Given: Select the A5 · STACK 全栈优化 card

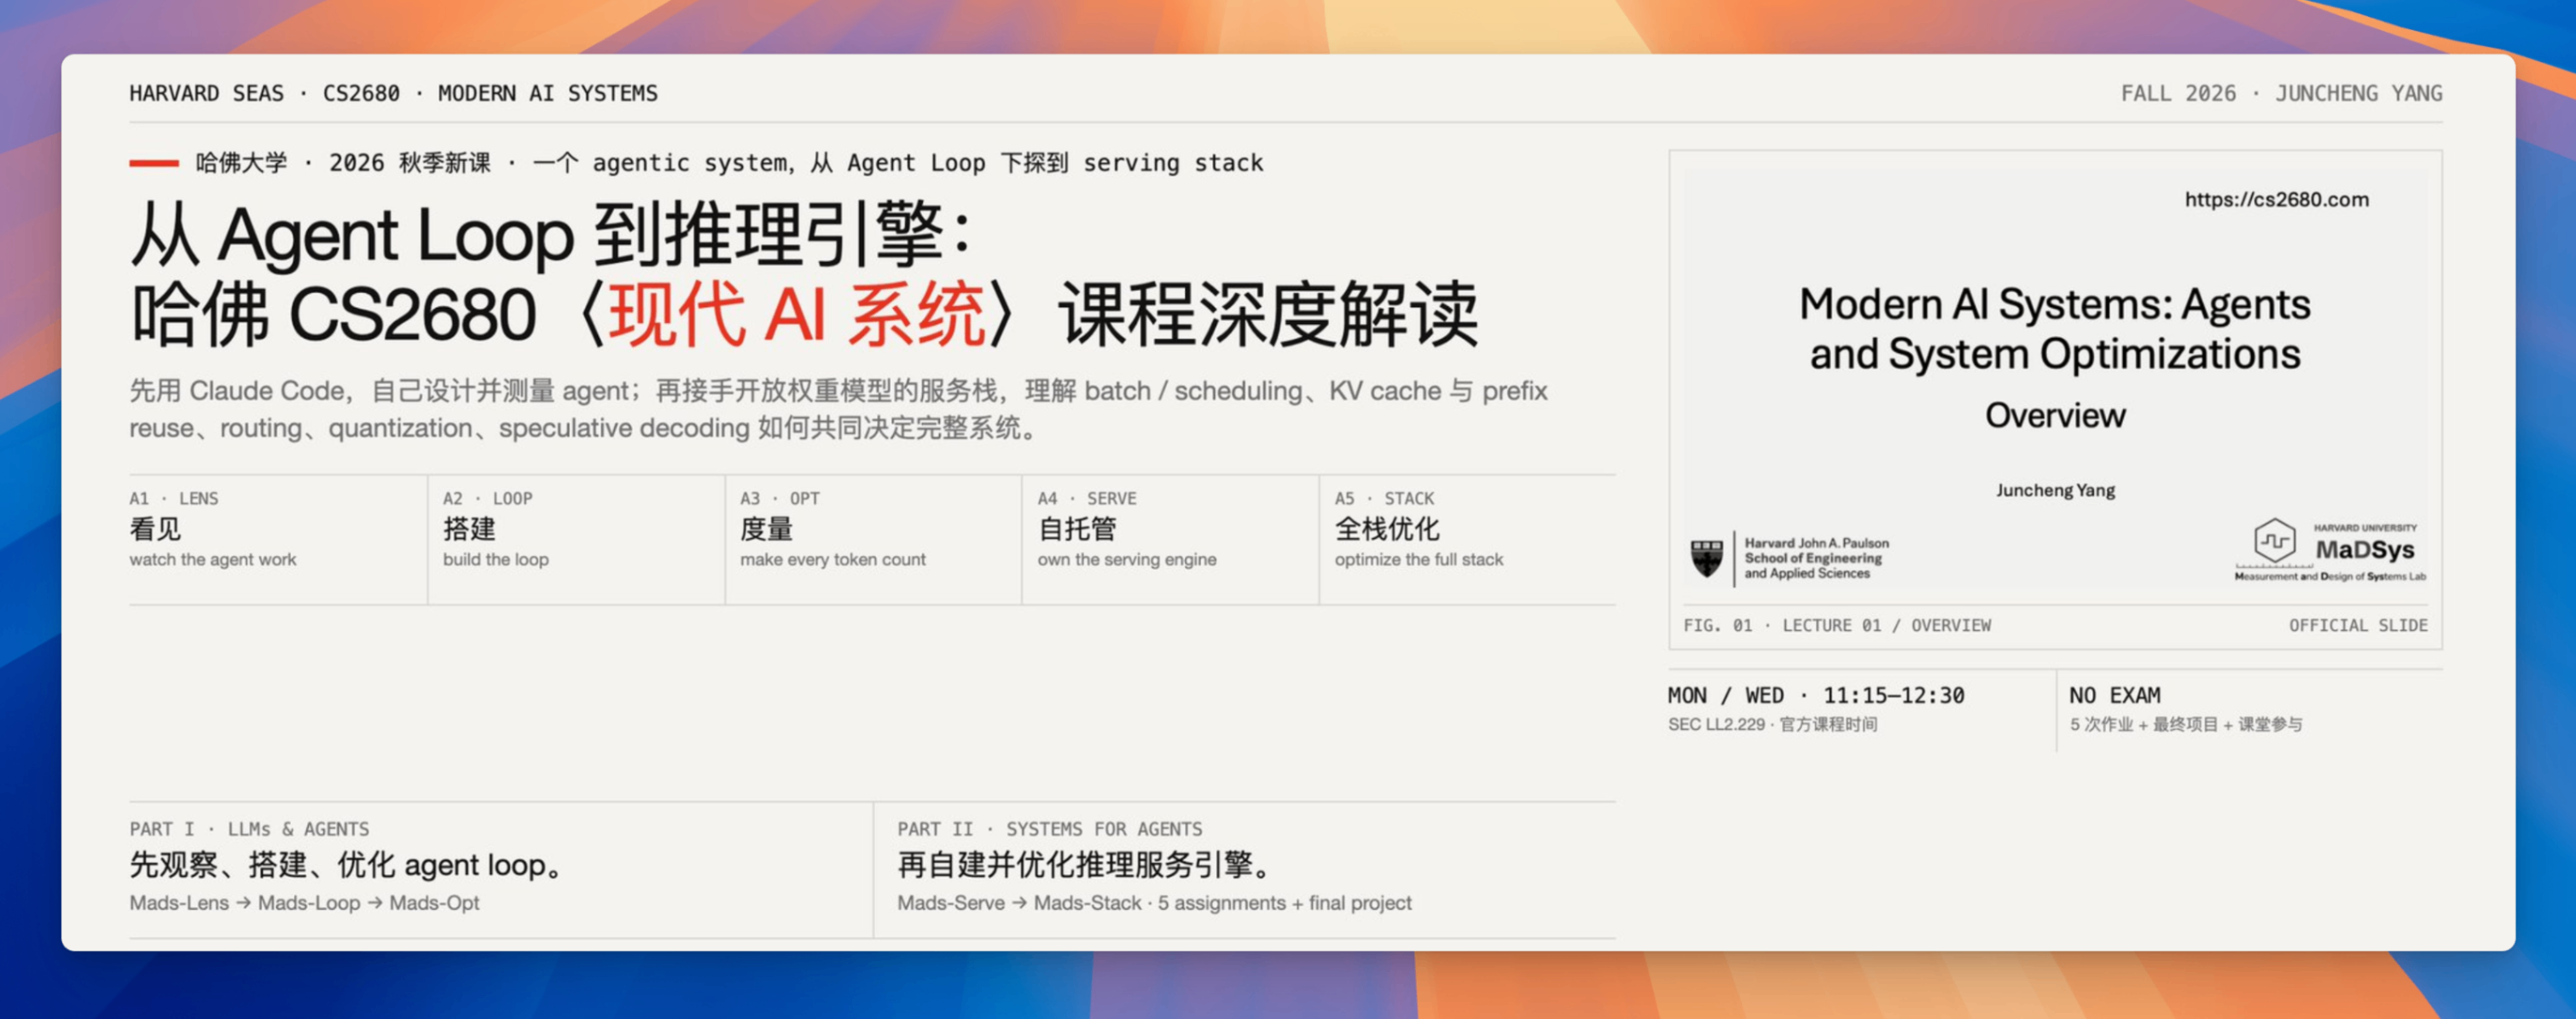Looking at the screenshot, I should click(1467, 539).
